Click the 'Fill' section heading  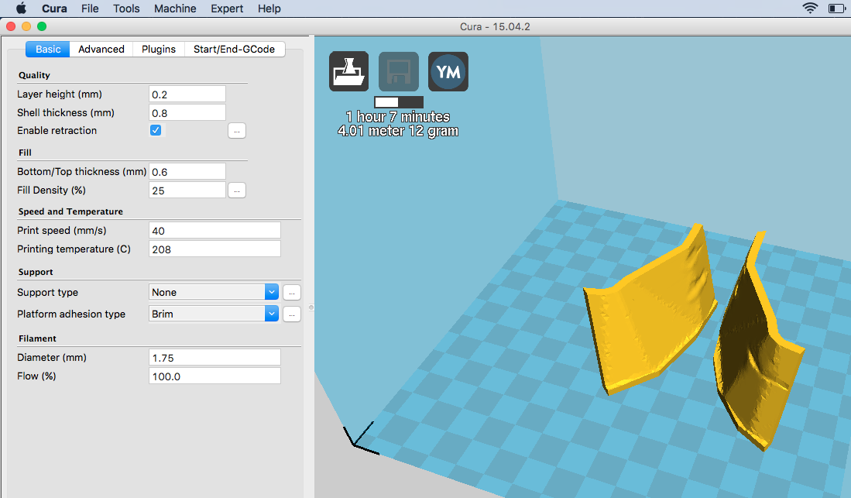click(x=25, y=153)
